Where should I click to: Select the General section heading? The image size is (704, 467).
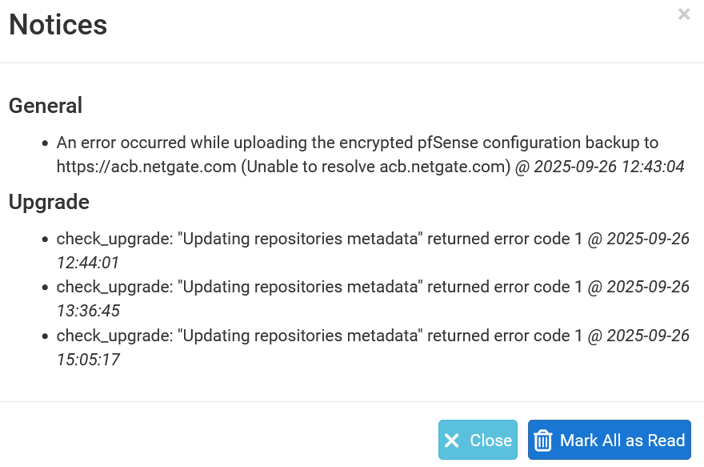coord(46,106)
